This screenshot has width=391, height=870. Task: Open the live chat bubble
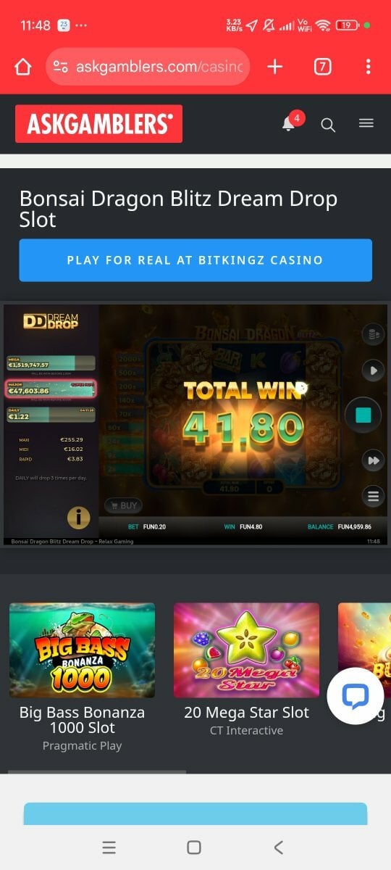356,696
